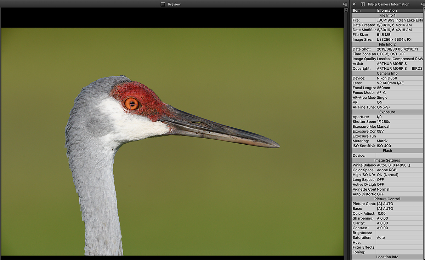
Task: Select the ISO Sensitivity value ISO 400
Action: (x=384, y=146)
